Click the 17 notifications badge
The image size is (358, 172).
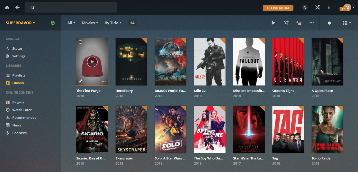point(343,9)
